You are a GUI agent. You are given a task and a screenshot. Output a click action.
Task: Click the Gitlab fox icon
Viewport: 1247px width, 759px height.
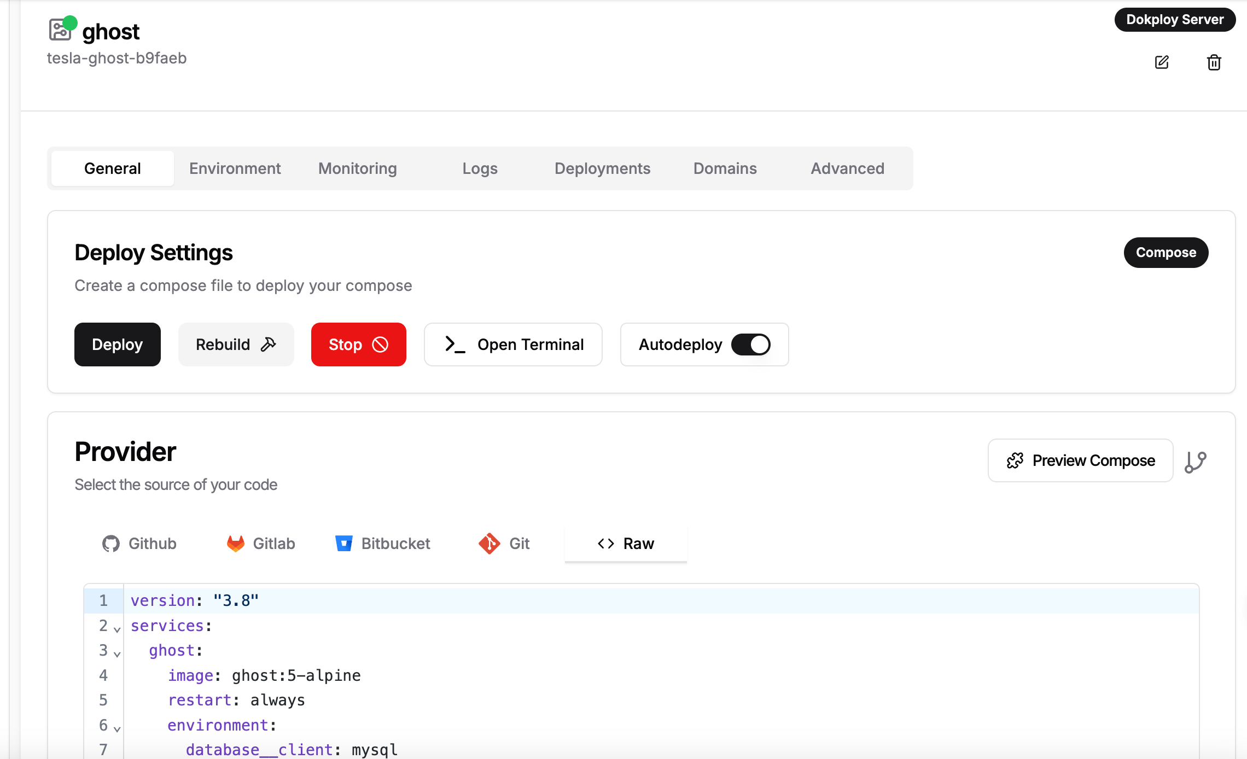236,544
